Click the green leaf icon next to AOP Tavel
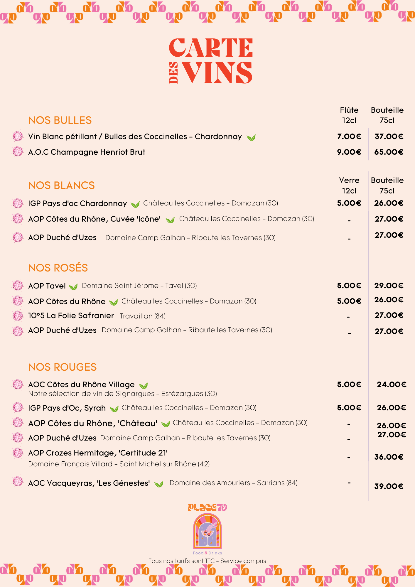415x587 pixels. [x=73, y=286]
